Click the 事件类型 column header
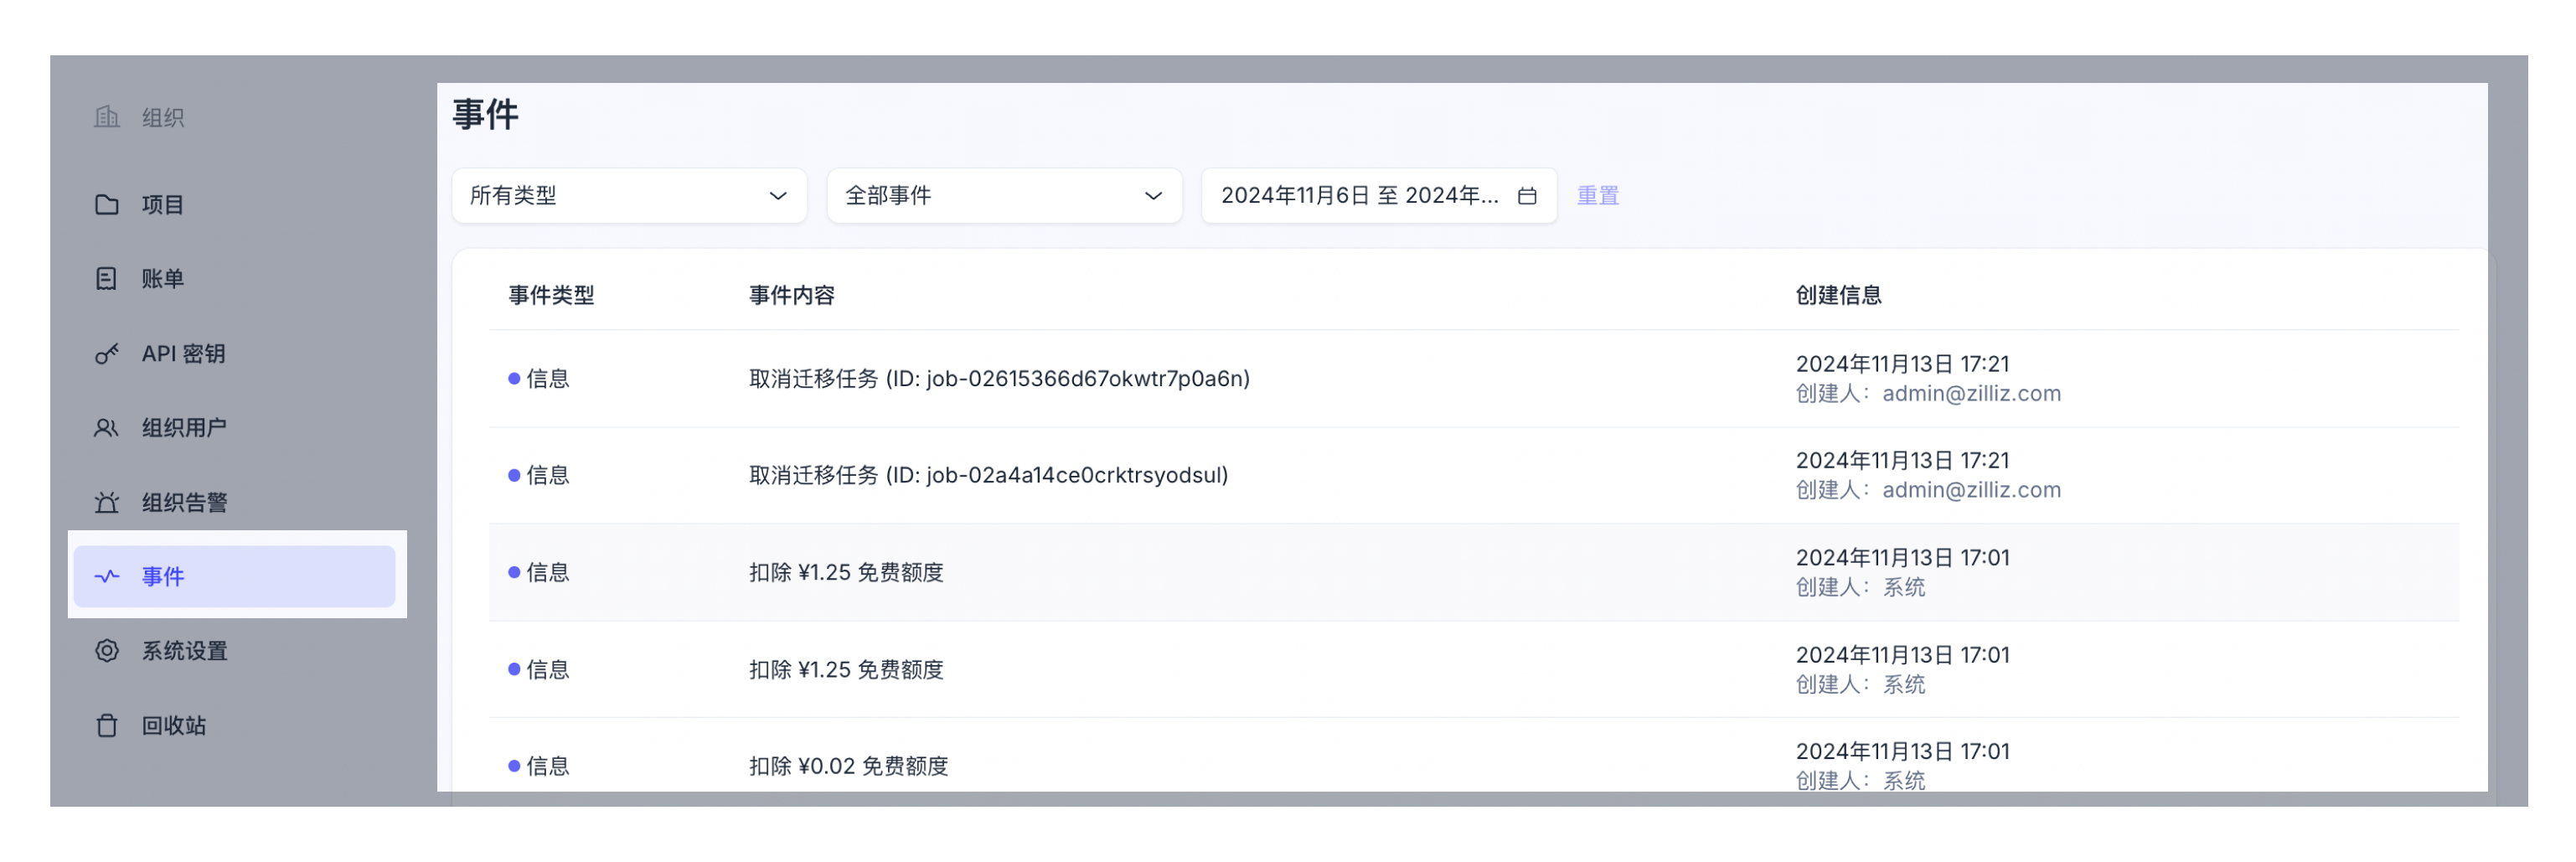Screen dimensions: 2576x862 [x=551, y=296]
